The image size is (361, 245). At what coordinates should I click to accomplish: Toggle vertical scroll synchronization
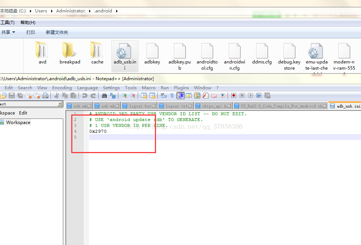(x=144, y=96)
